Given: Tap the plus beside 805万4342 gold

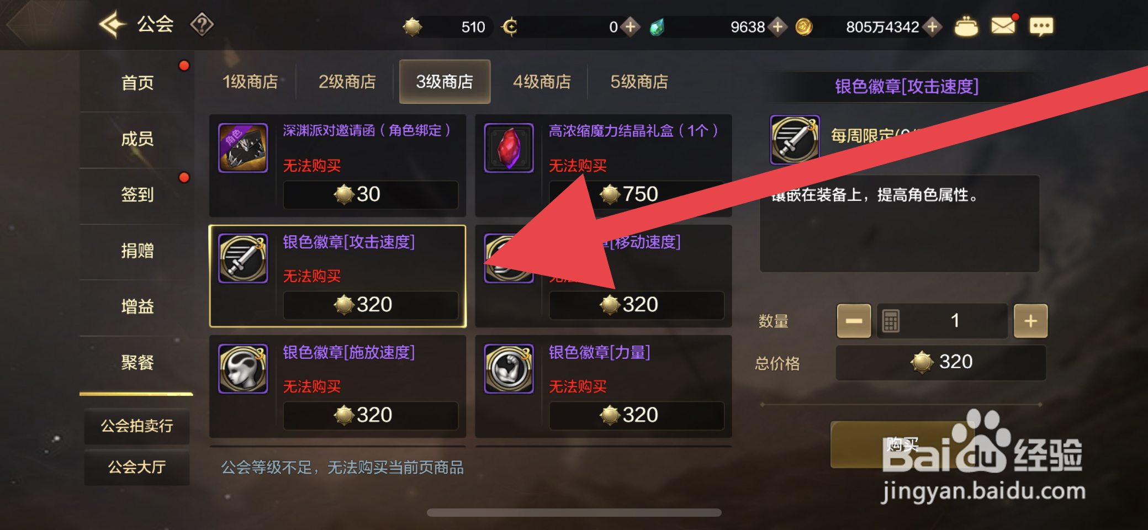Looking at the screenshot, I should pos(932,26).
